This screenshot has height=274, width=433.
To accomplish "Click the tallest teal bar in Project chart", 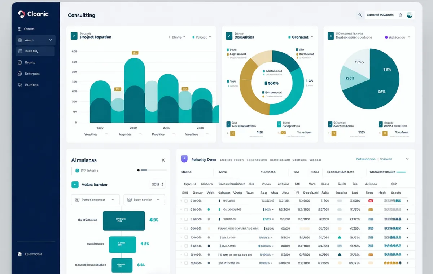I will coord(135,90).
